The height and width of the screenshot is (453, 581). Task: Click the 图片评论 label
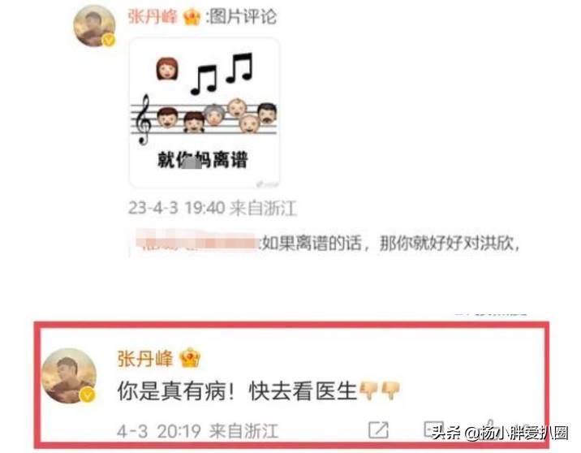[x=243, y=16]
